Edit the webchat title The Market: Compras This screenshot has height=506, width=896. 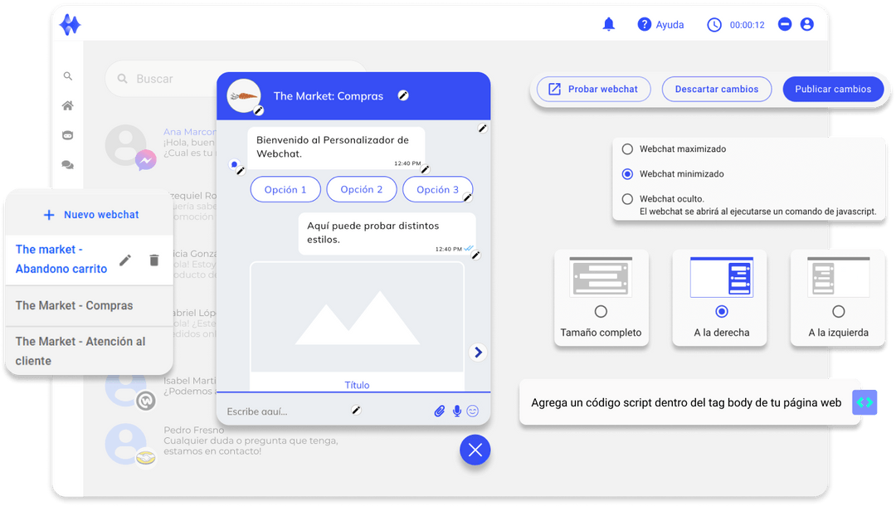click(403, 95)
